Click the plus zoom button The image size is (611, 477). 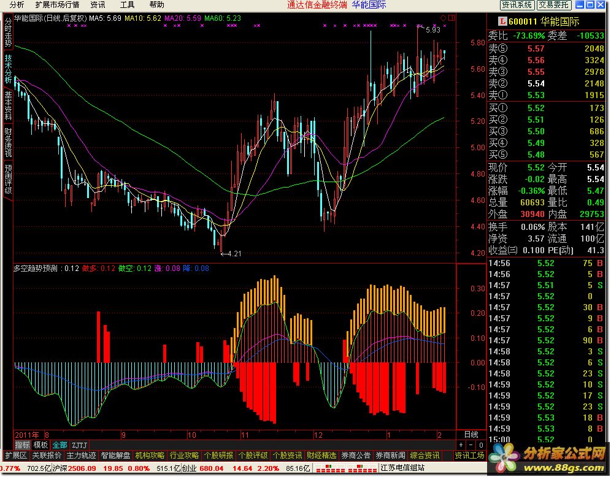pos(461,445)
